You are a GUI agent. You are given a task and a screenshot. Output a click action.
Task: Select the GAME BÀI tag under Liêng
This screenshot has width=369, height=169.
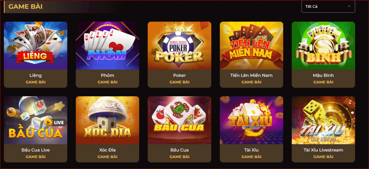tap(36, 82)
